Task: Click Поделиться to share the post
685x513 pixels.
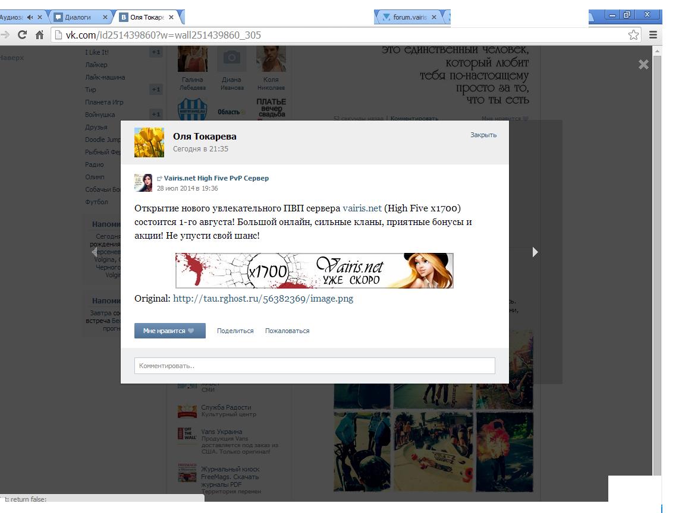Action: tap(235, 331)
